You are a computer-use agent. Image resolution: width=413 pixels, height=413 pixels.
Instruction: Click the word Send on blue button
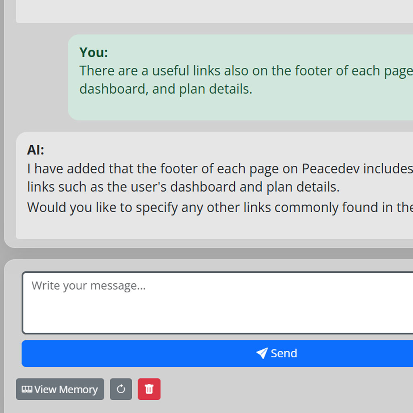pos(284,353)
